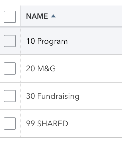Mark the 99 SHARED checkbox
122x159 pixels.
(10, 124)
